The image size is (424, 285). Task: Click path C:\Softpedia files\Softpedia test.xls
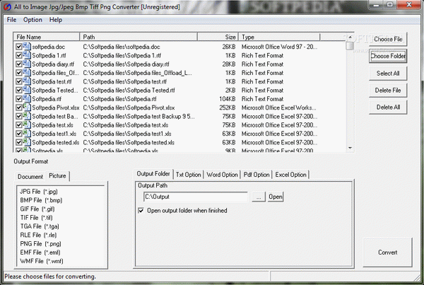coord(126,124)
